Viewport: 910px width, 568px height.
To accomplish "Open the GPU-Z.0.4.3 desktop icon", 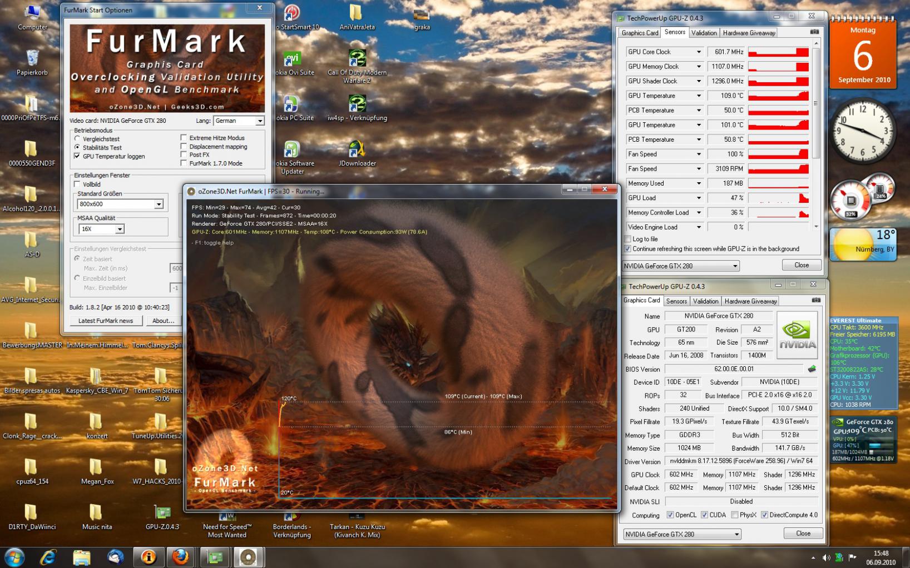I will click(162, 517).
